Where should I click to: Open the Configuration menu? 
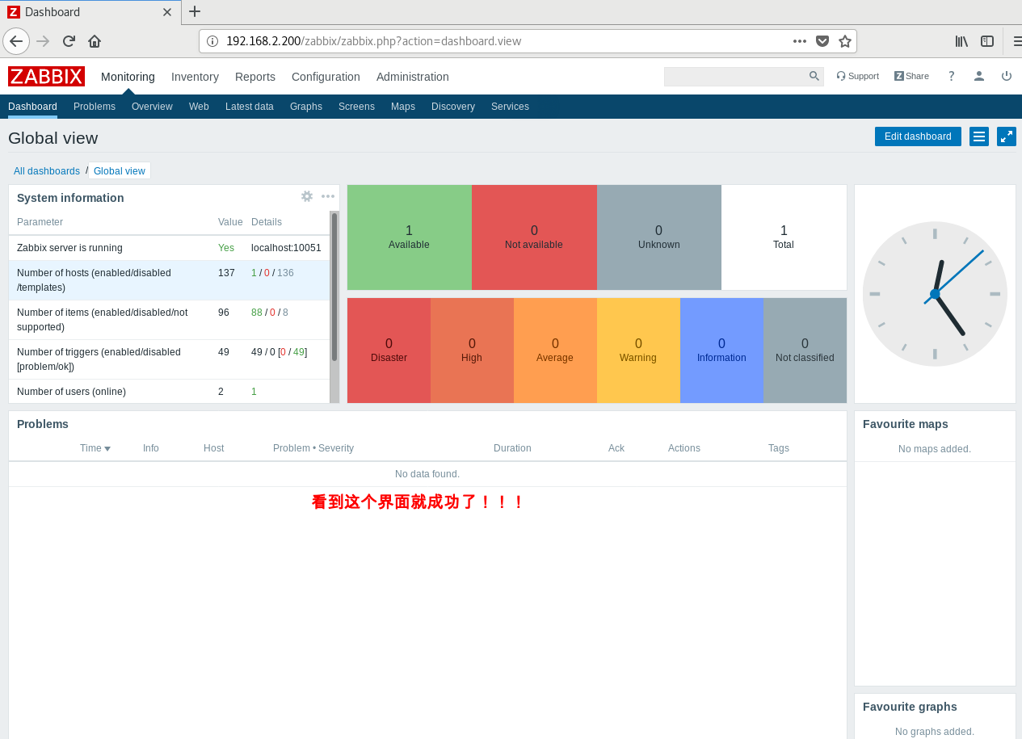[x=326, y=77]
